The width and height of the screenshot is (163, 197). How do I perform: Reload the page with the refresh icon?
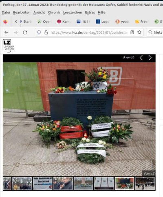point(25,32)
